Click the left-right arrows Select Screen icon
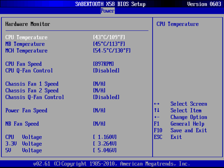 click(x=157, y=104)
